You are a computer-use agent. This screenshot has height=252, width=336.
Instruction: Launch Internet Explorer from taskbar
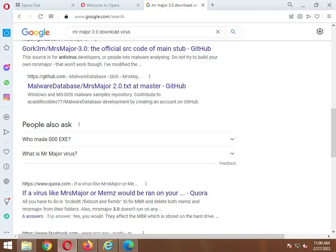108,245
